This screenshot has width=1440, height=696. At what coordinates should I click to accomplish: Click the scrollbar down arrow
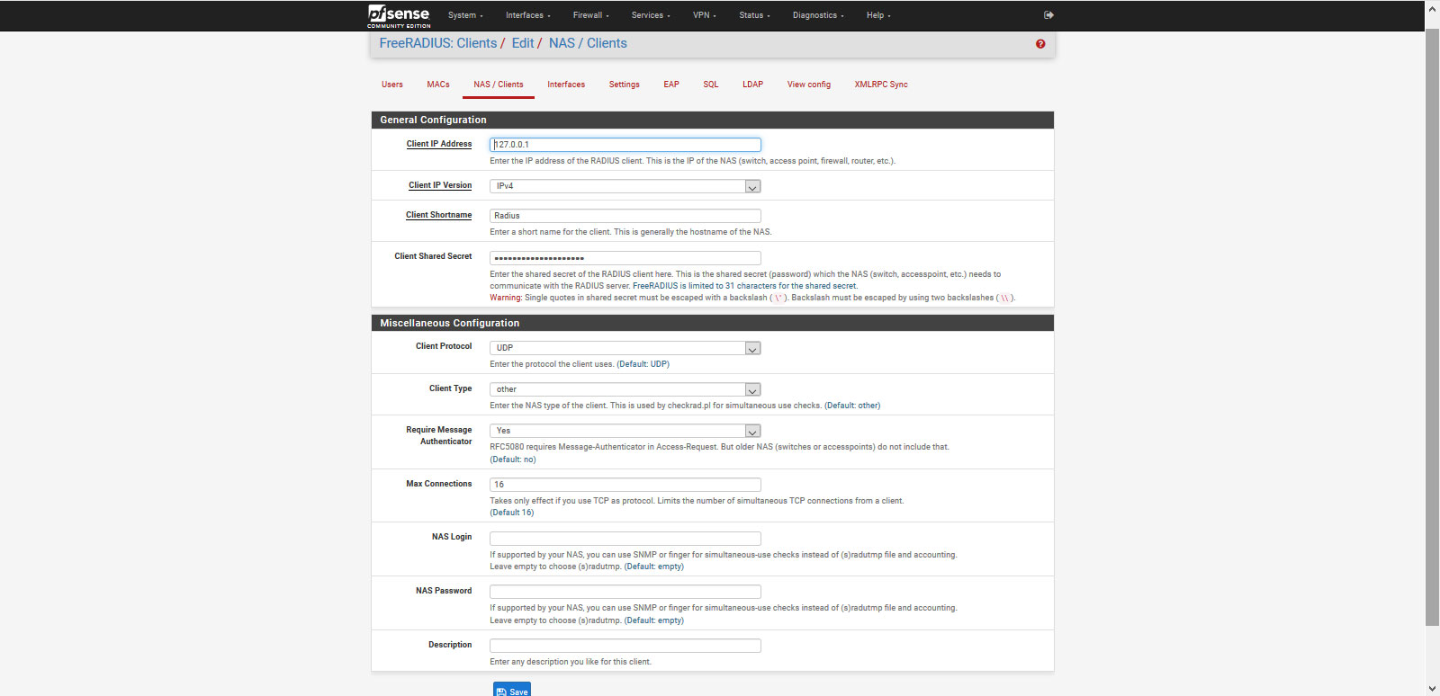(1433, 689)
